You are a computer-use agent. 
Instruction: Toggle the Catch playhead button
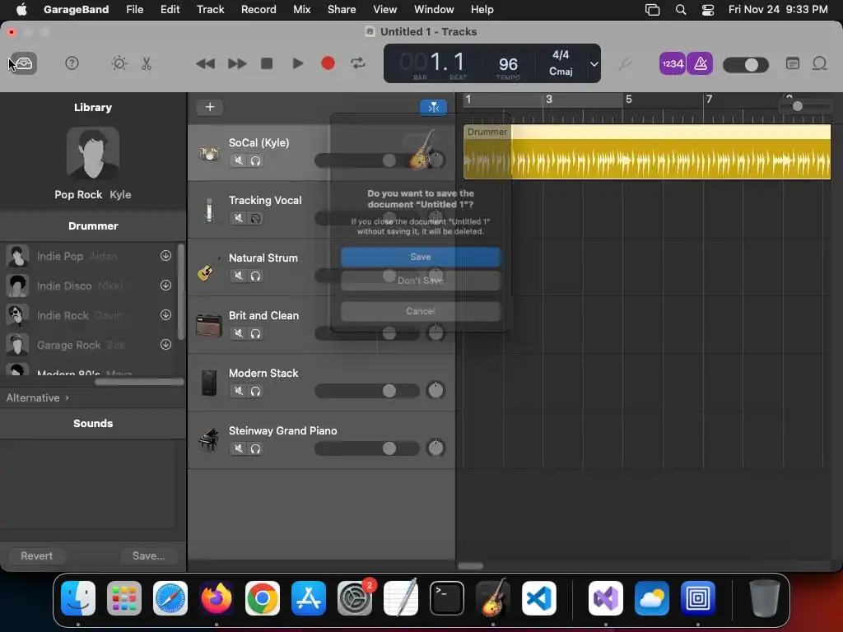pos(433,108)
